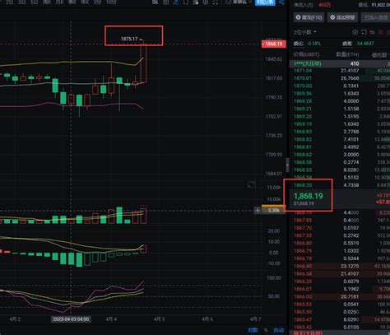Click the pane expand icon above volume axis

251,184
